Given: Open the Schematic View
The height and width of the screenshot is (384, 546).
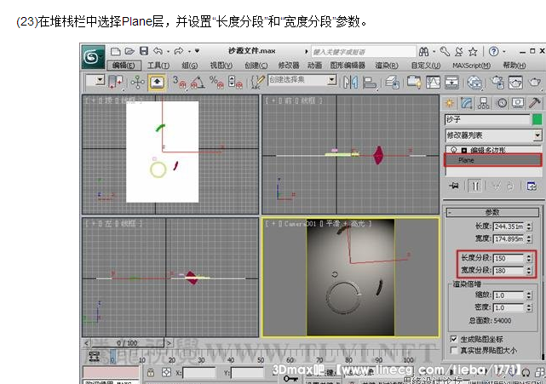Looking at the screenshot, I should 451,83.
